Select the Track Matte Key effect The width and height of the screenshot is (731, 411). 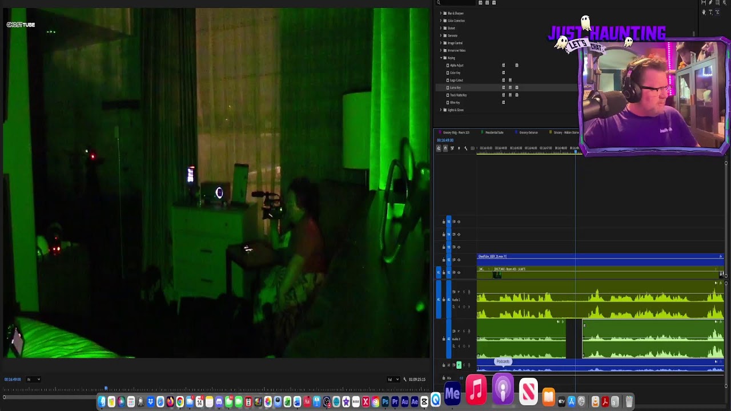coord(458,95)
